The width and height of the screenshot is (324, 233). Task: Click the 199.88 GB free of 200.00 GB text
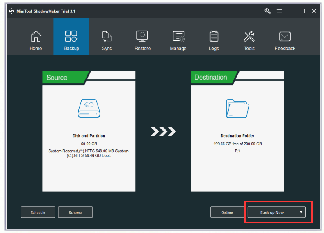click(x=237, y=144)
